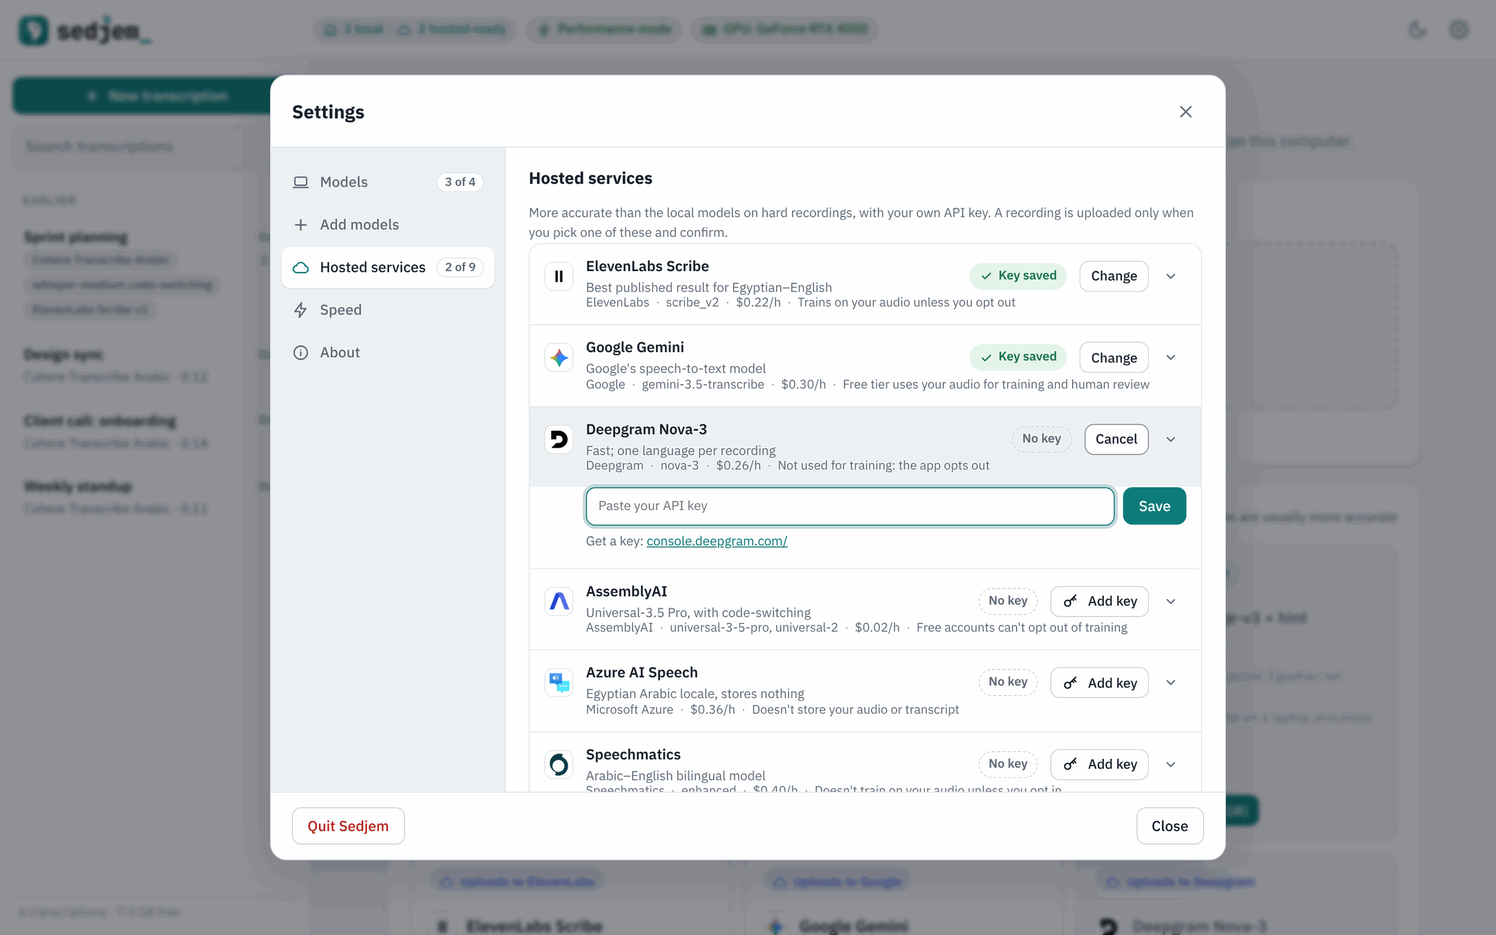The width and height of the screenshot is (1496, 935).
Task: Click Quit Sedjem button
Action: tap(348, 826)
